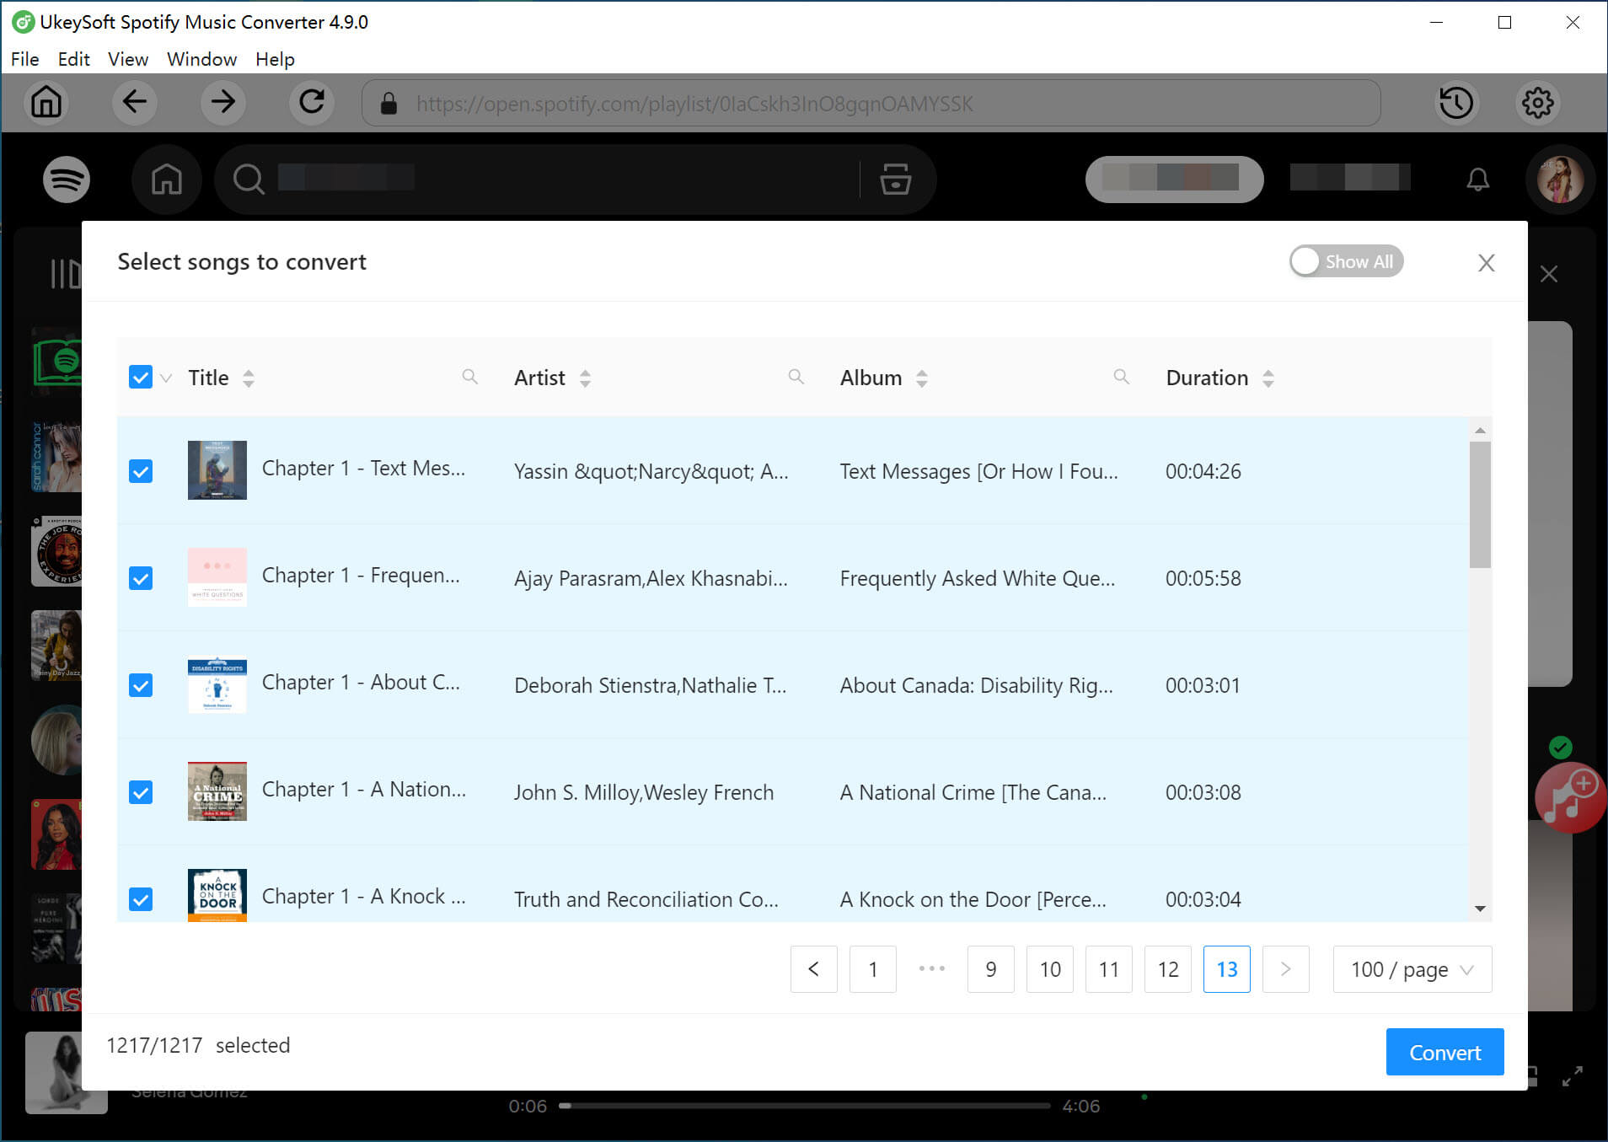Close the Select songs dialog
The height and width of the screenshot is (1142, 1608).
click(1486, 263)
